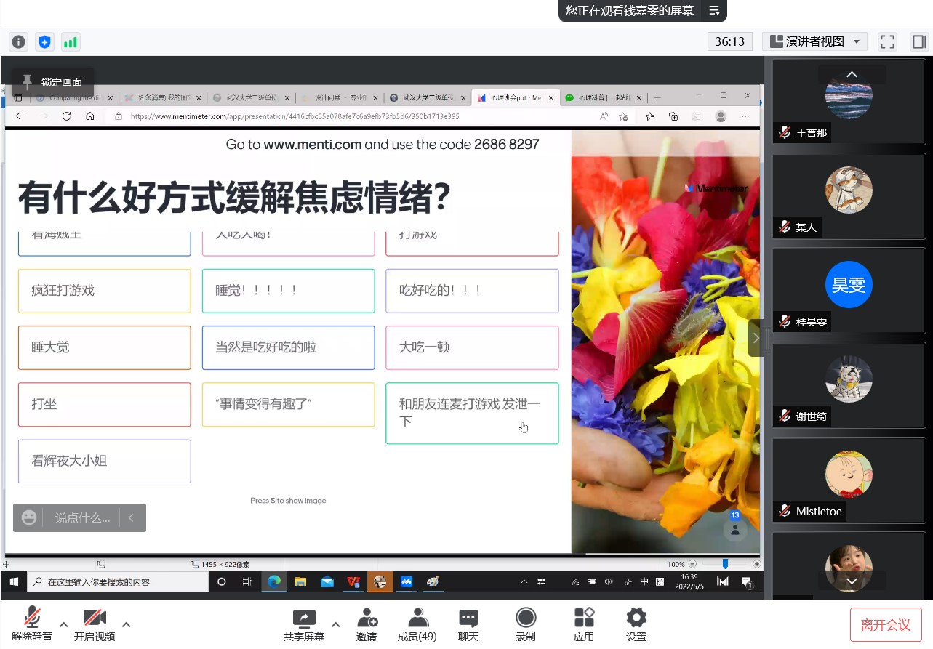Switch to 心理班会ppt Mentimeter tab
933x649 pixels.
[x=516, y=97]
